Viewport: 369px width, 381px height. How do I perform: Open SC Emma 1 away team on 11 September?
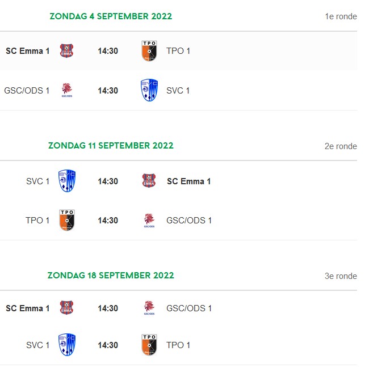click(188, 181)
